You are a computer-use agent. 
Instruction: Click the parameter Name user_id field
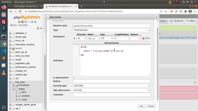coord(93,38)
